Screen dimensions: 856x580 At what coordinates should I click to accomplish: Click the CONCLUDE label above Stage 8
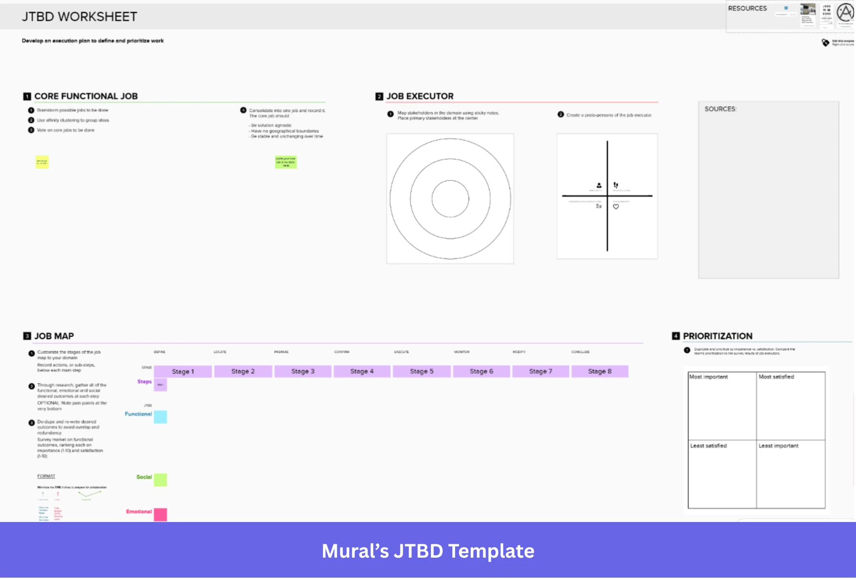pos(581,352)
